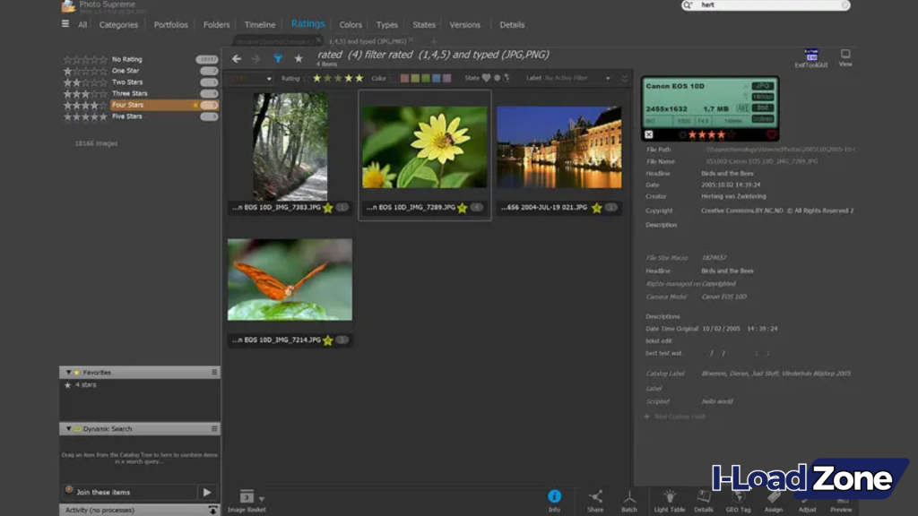
Task: Click the blue Info icon
Action: point(554,497)
